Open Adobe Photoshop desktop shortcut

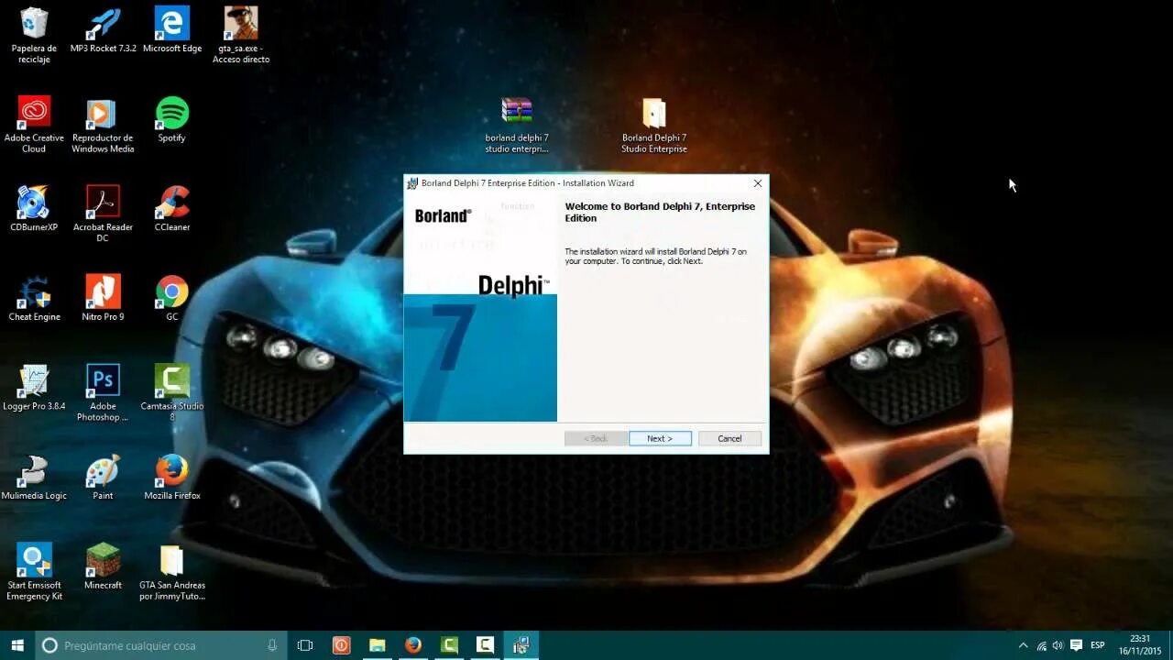tap(103, 393)
